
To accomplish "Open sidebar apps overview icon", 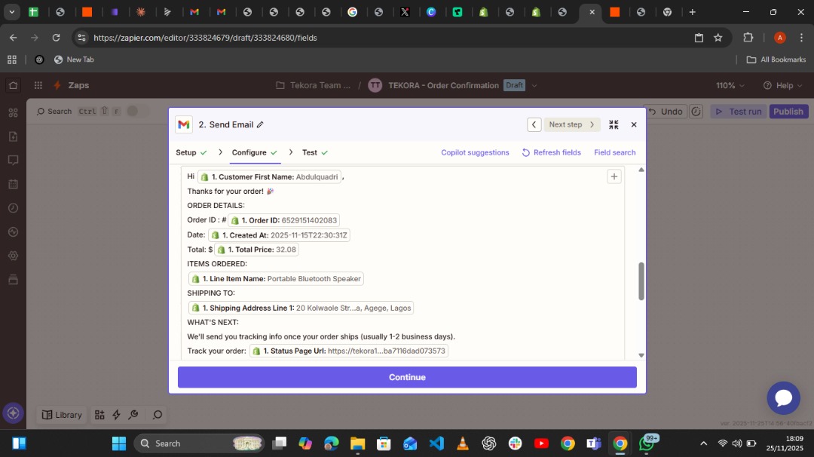I will (14, 112).
